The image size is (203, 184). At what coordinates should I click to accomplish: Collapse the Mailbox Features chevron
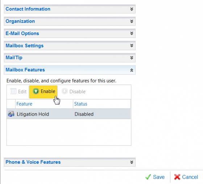(x=132, y=70)
